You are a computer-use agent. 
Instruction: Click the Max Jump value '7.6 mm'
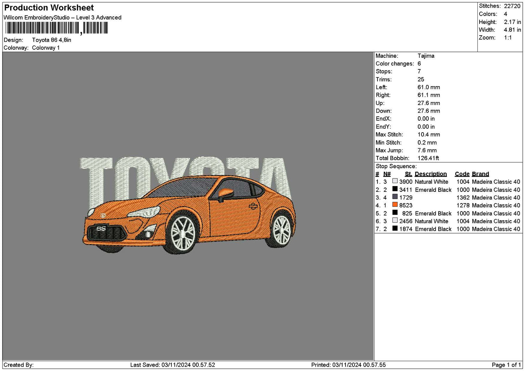coord(427,150)
